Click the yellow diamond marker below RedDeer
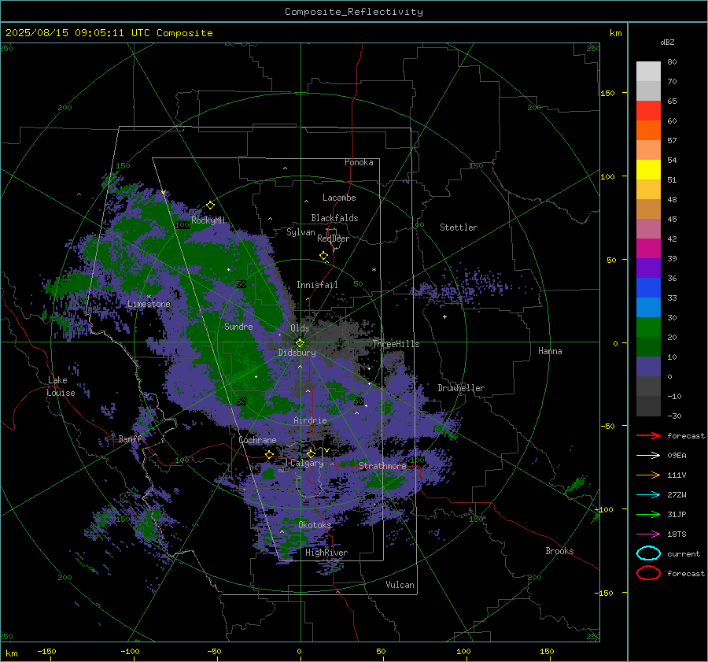 pos(324,256)
